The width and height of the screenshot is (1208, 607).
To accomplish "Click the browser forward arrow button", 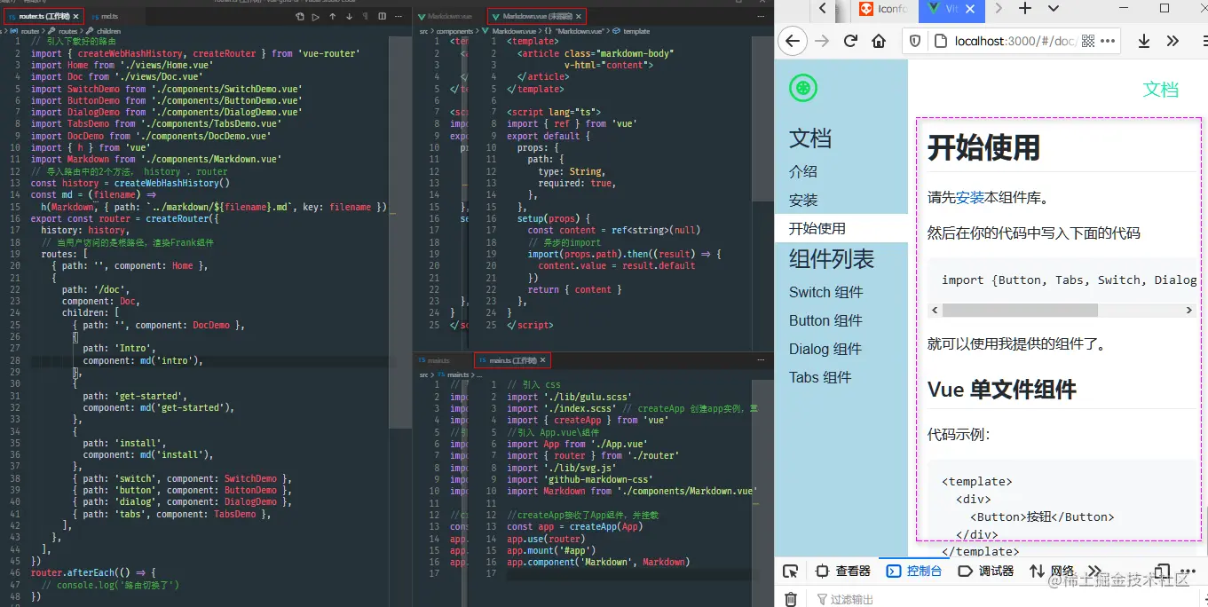I will tap(822, 41).
